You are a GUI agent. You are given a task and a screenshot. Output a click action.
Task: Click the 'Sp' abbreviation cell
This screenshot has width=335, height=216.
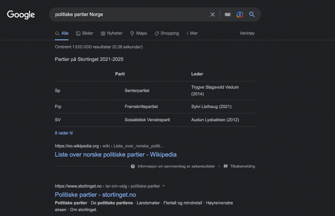tap(57, 91)
